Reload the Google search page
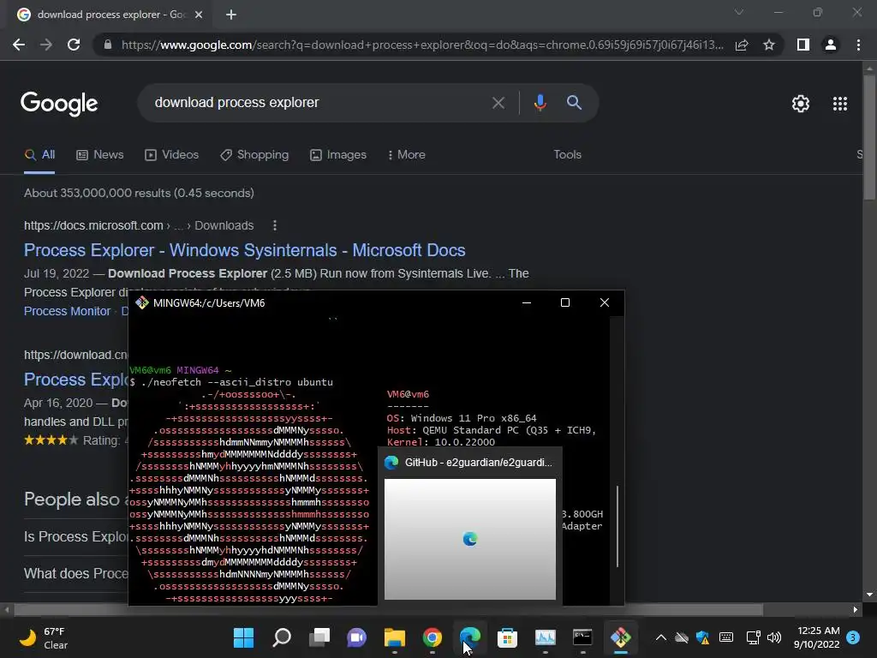This screenshot has height=658, width=877. (x=74, y=45)
